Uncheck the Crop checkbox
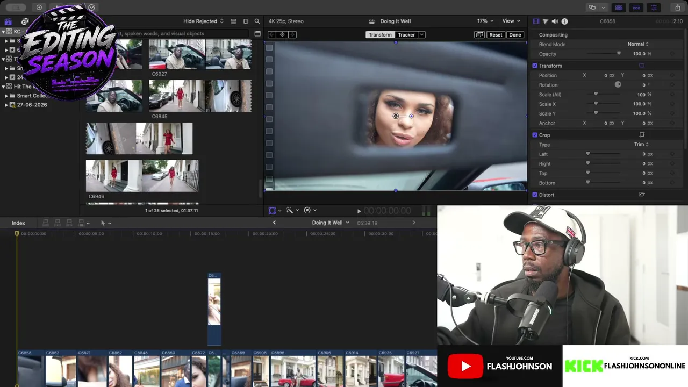This screenshot has height=387, width=688. coord(535,135)
